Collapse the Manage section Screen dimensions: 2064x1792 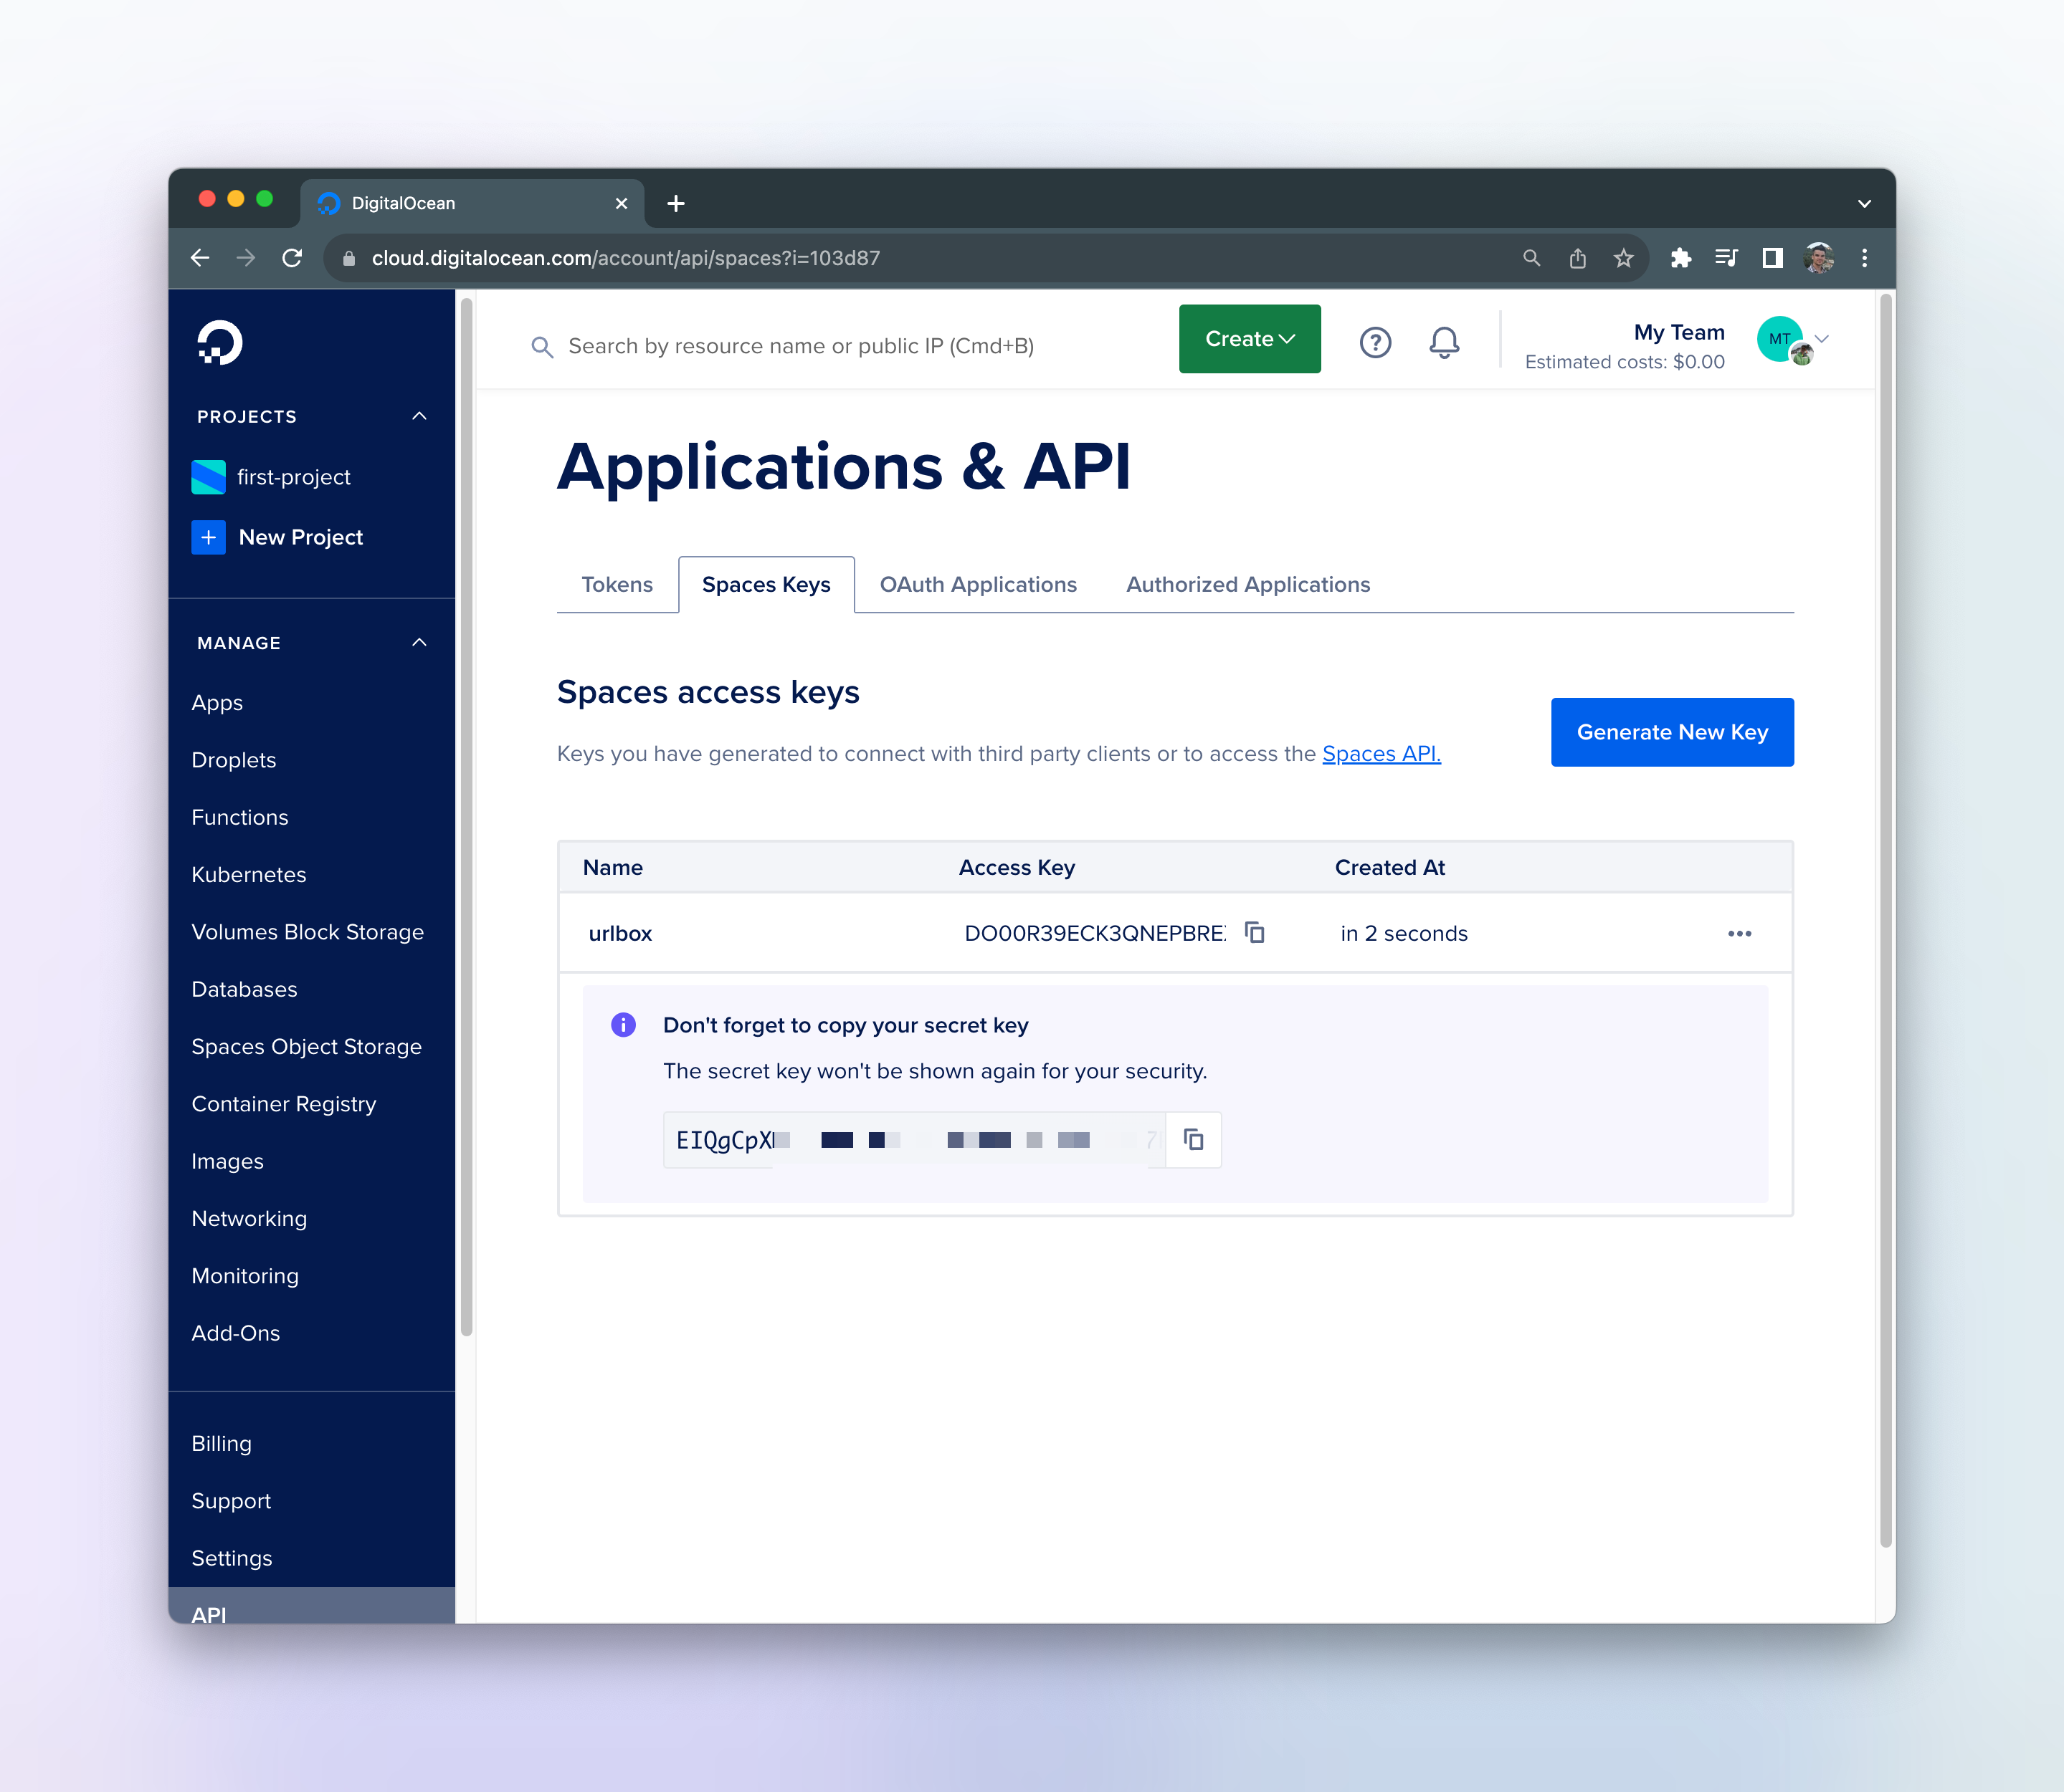tap(419, 642)
